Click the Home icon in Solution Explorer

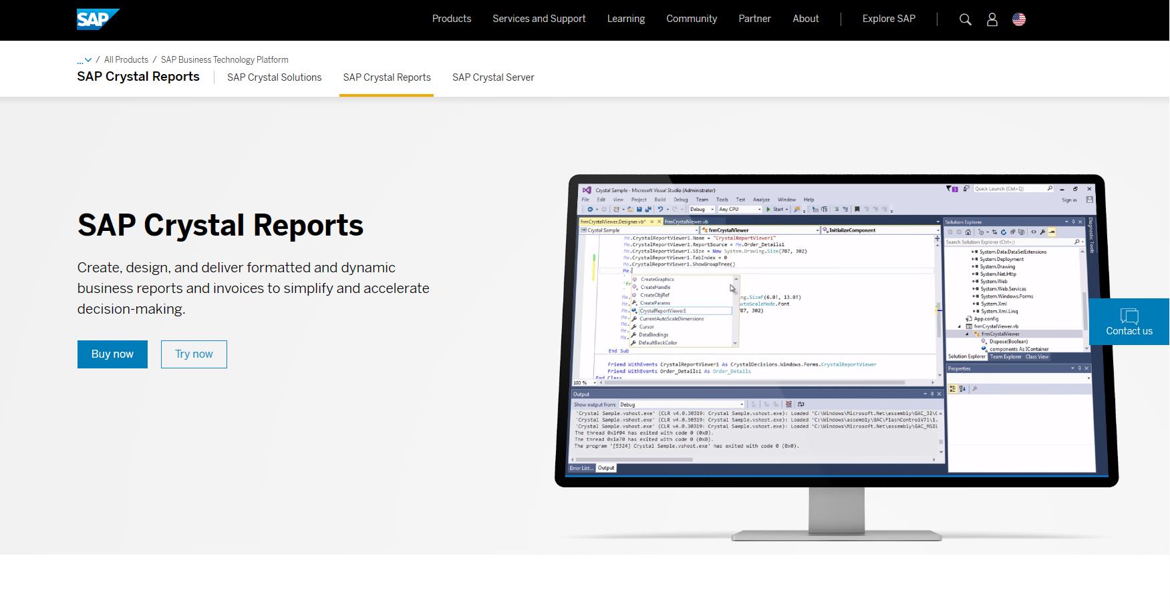968,232
